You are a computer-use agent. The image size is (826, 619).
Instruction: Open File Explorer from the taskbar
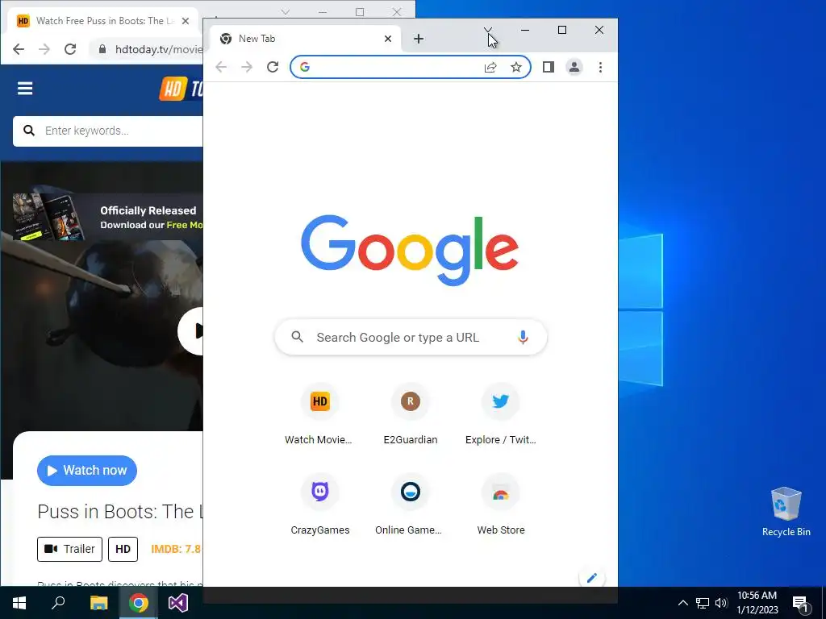point(98,603)
